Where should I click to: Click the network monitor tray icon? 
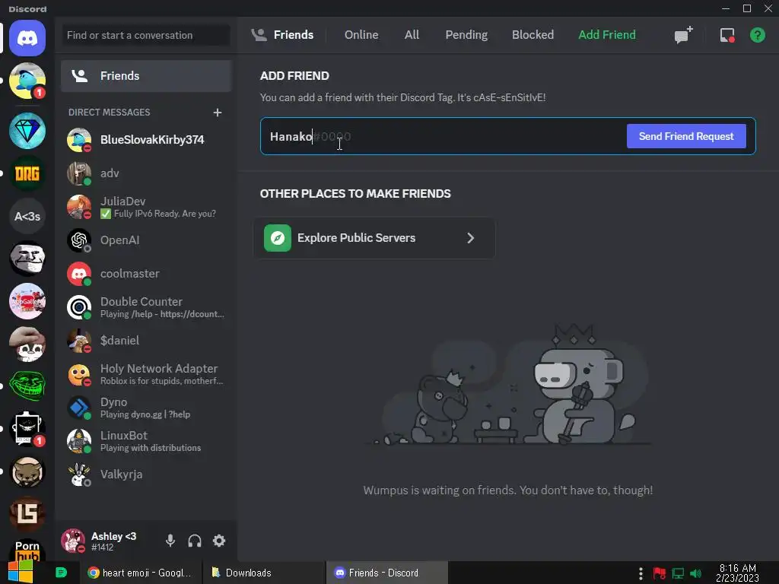tap(678, 573)
